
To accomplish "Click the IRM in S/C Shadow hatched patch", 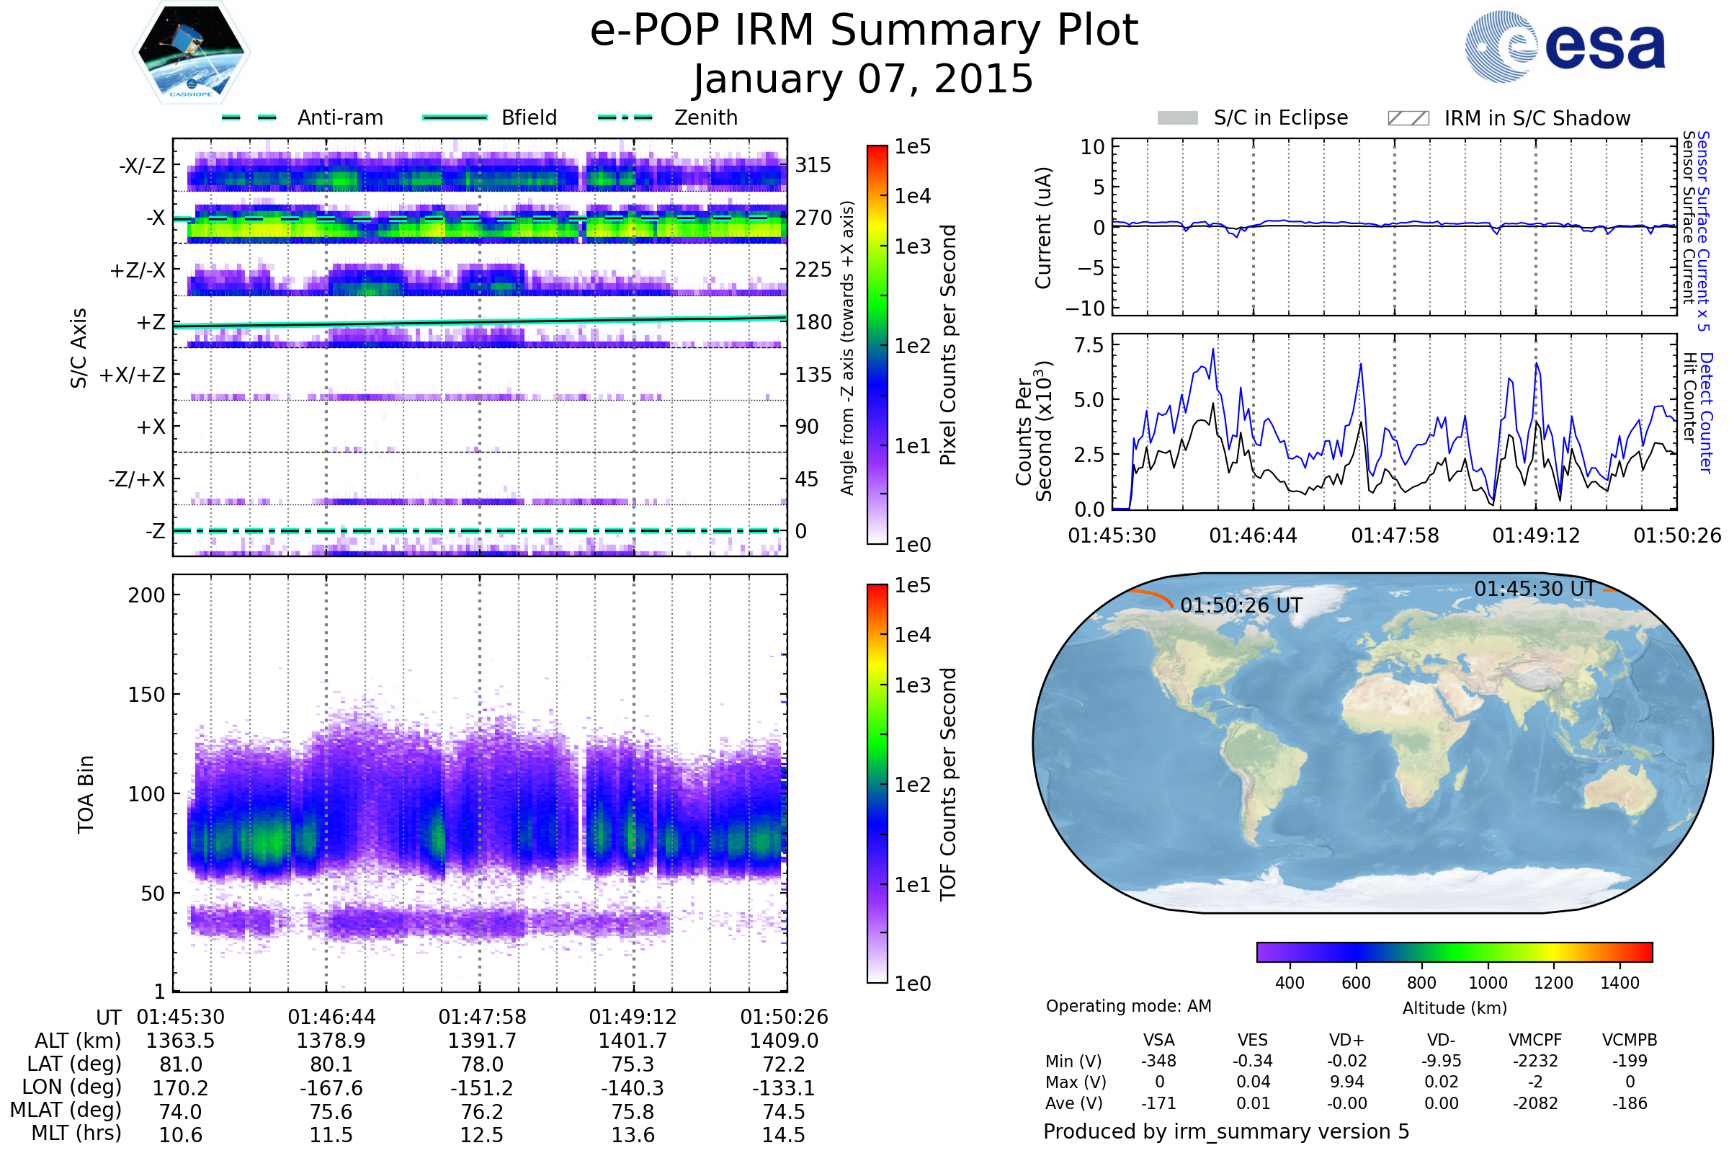I will coord(1408,118).
